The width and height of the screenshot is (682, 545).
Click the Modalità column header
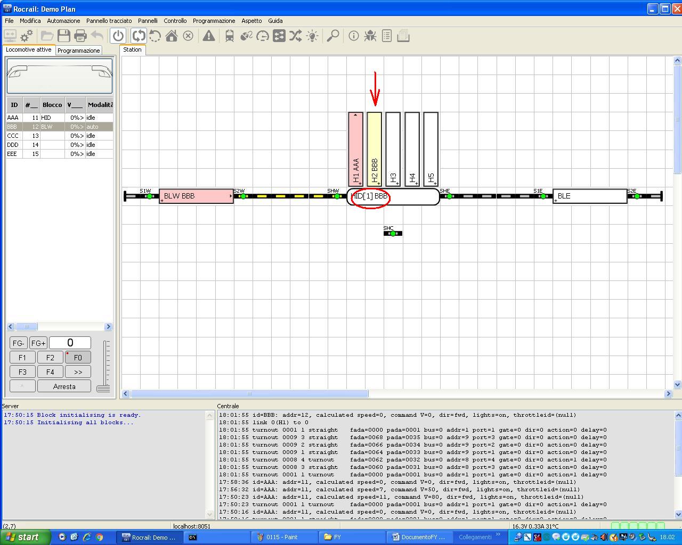click(100, 105)
